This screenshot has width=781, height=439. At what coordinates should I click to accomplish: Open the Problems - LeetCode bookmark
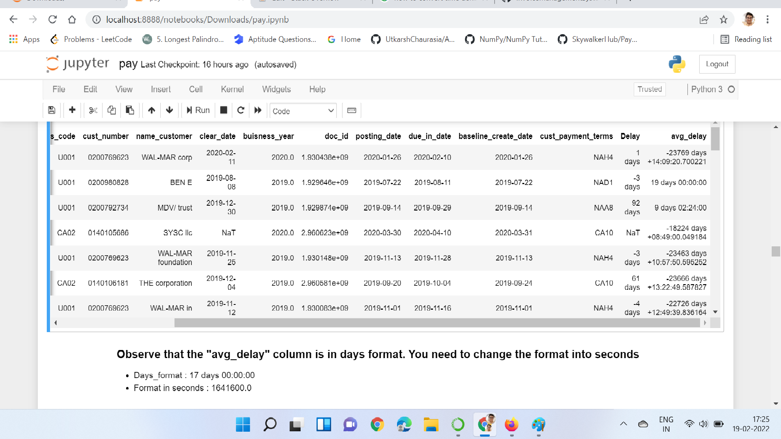pyautogui.click(x=91, y=39)
